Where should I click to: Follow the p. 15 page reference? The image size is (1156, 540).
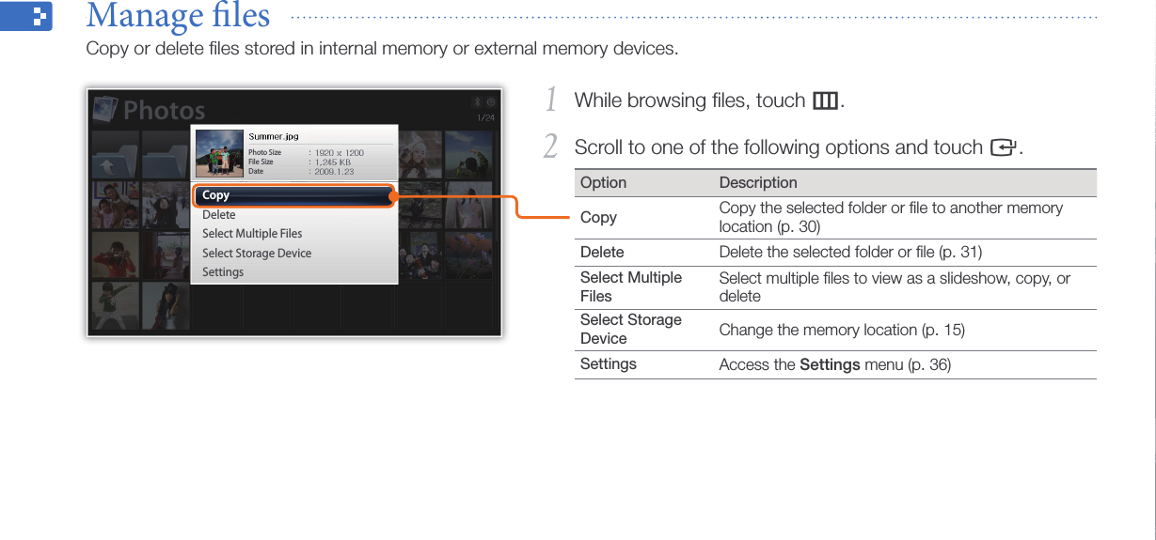(x=942, y=330)
